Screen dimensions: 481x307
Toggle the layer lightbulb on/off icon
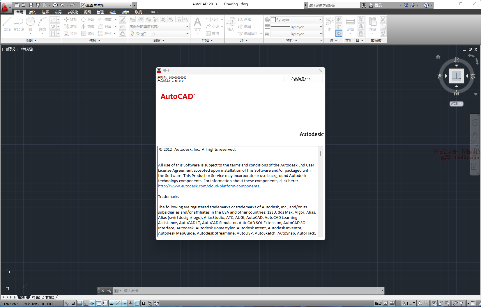(x=132, y=34)
